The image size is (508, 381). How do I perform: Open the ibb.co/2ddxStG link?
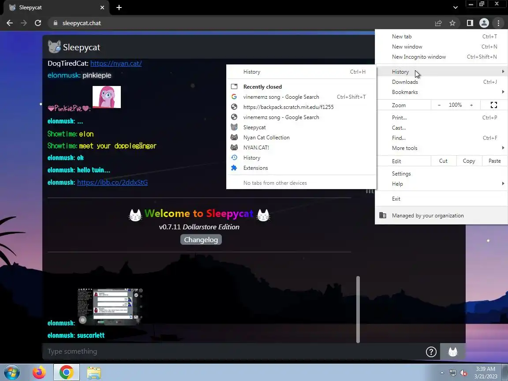[x=112, y=183]
